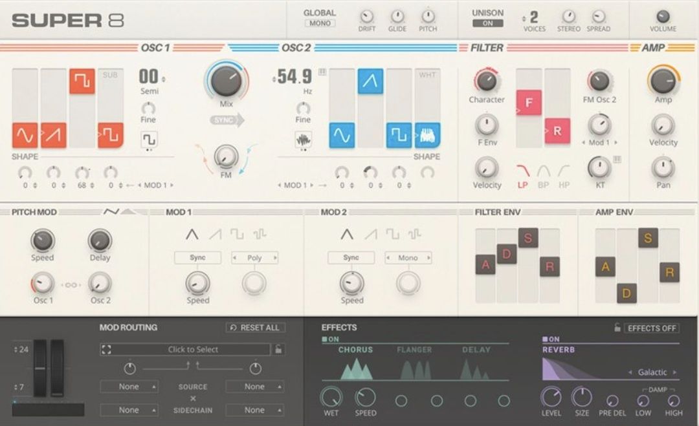Select OSC 2 square wave shape
This screenshot has height=426, width=699.
(399, 135)
